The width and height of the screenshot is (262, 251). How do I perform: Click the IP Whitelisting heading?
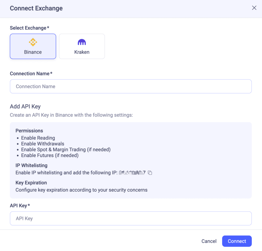coord(31,166)
